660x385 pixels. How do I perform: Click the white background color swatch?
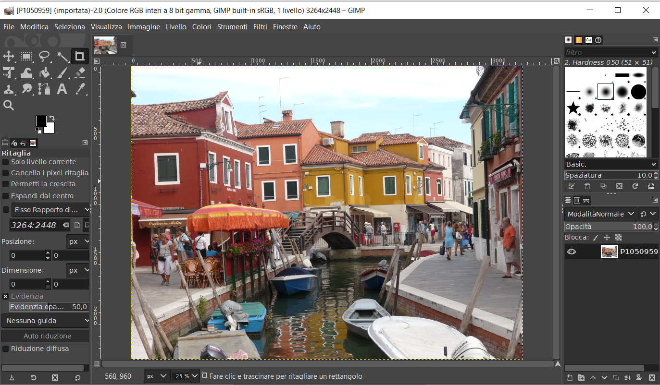50,128
